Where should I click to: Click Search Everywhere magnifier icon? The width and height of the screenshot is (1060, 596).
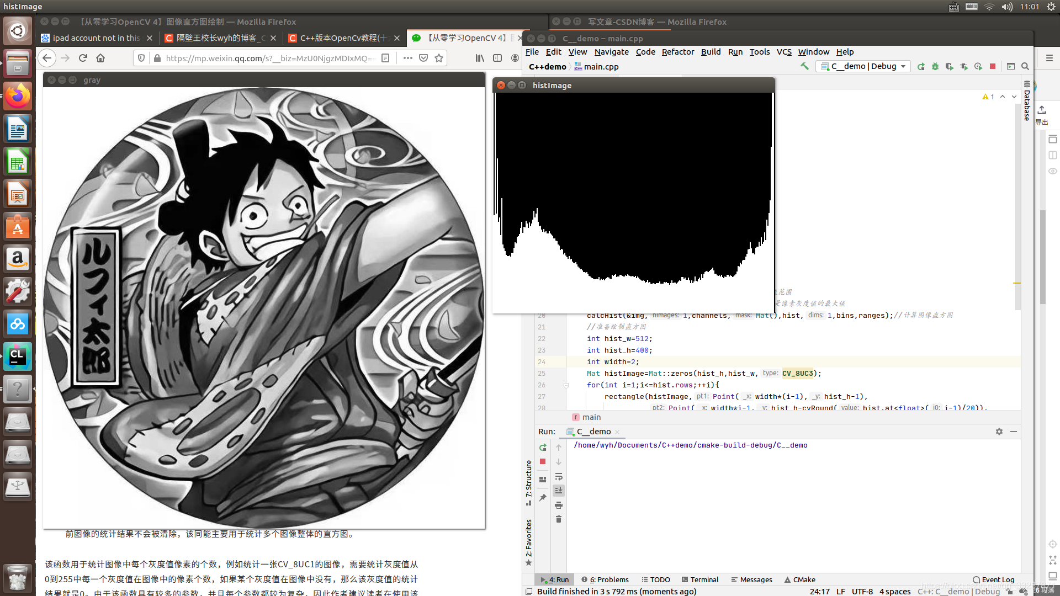click(x=1025, y=66)
